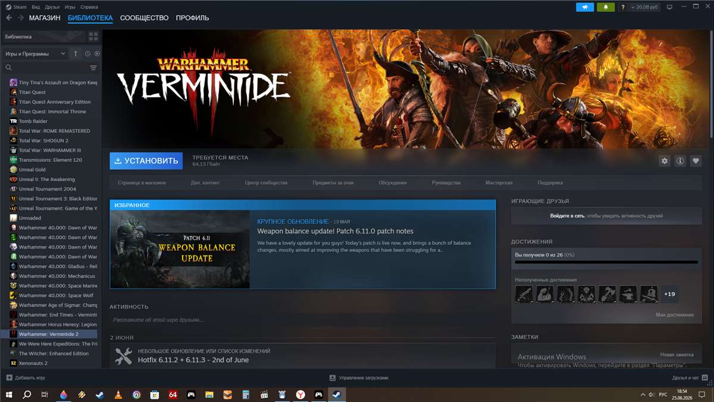
Task: Open game settings gear icon
Action: 665,161
